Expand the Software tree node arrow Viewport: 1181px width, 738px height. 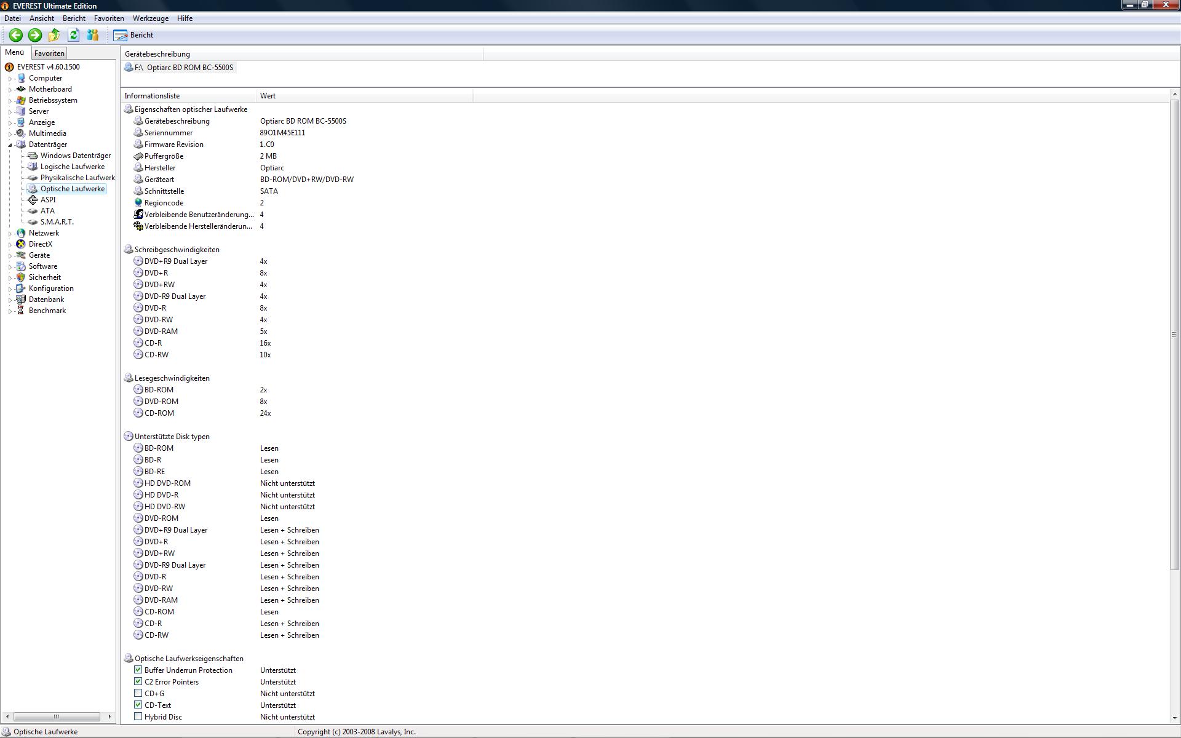tap(10, 267)
